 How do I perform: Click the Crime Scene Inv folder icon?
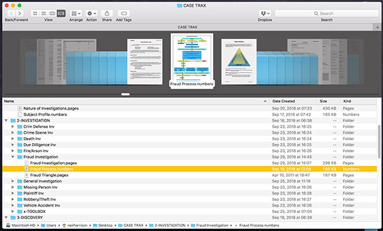click(x=20, y=133)
